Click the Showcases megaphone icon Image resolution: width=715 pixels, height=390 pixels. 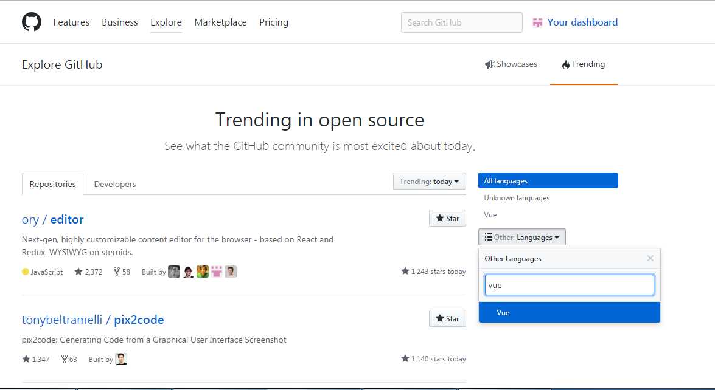coord(489,64)
